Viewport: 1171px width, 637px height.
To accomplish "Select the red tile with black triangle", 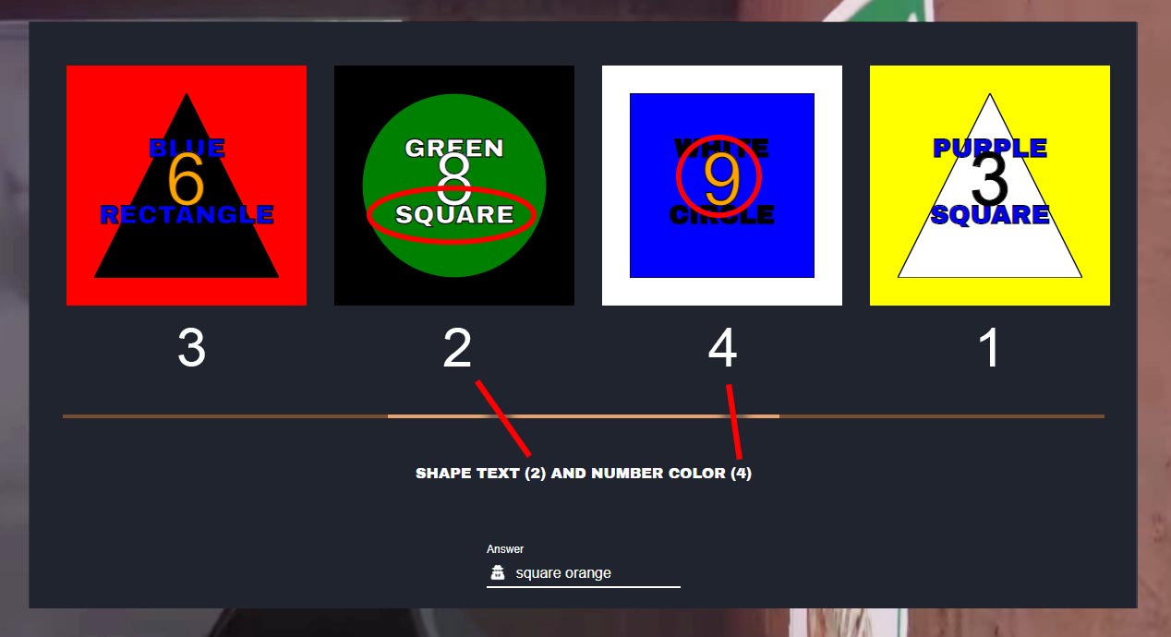I will point(187,186).
